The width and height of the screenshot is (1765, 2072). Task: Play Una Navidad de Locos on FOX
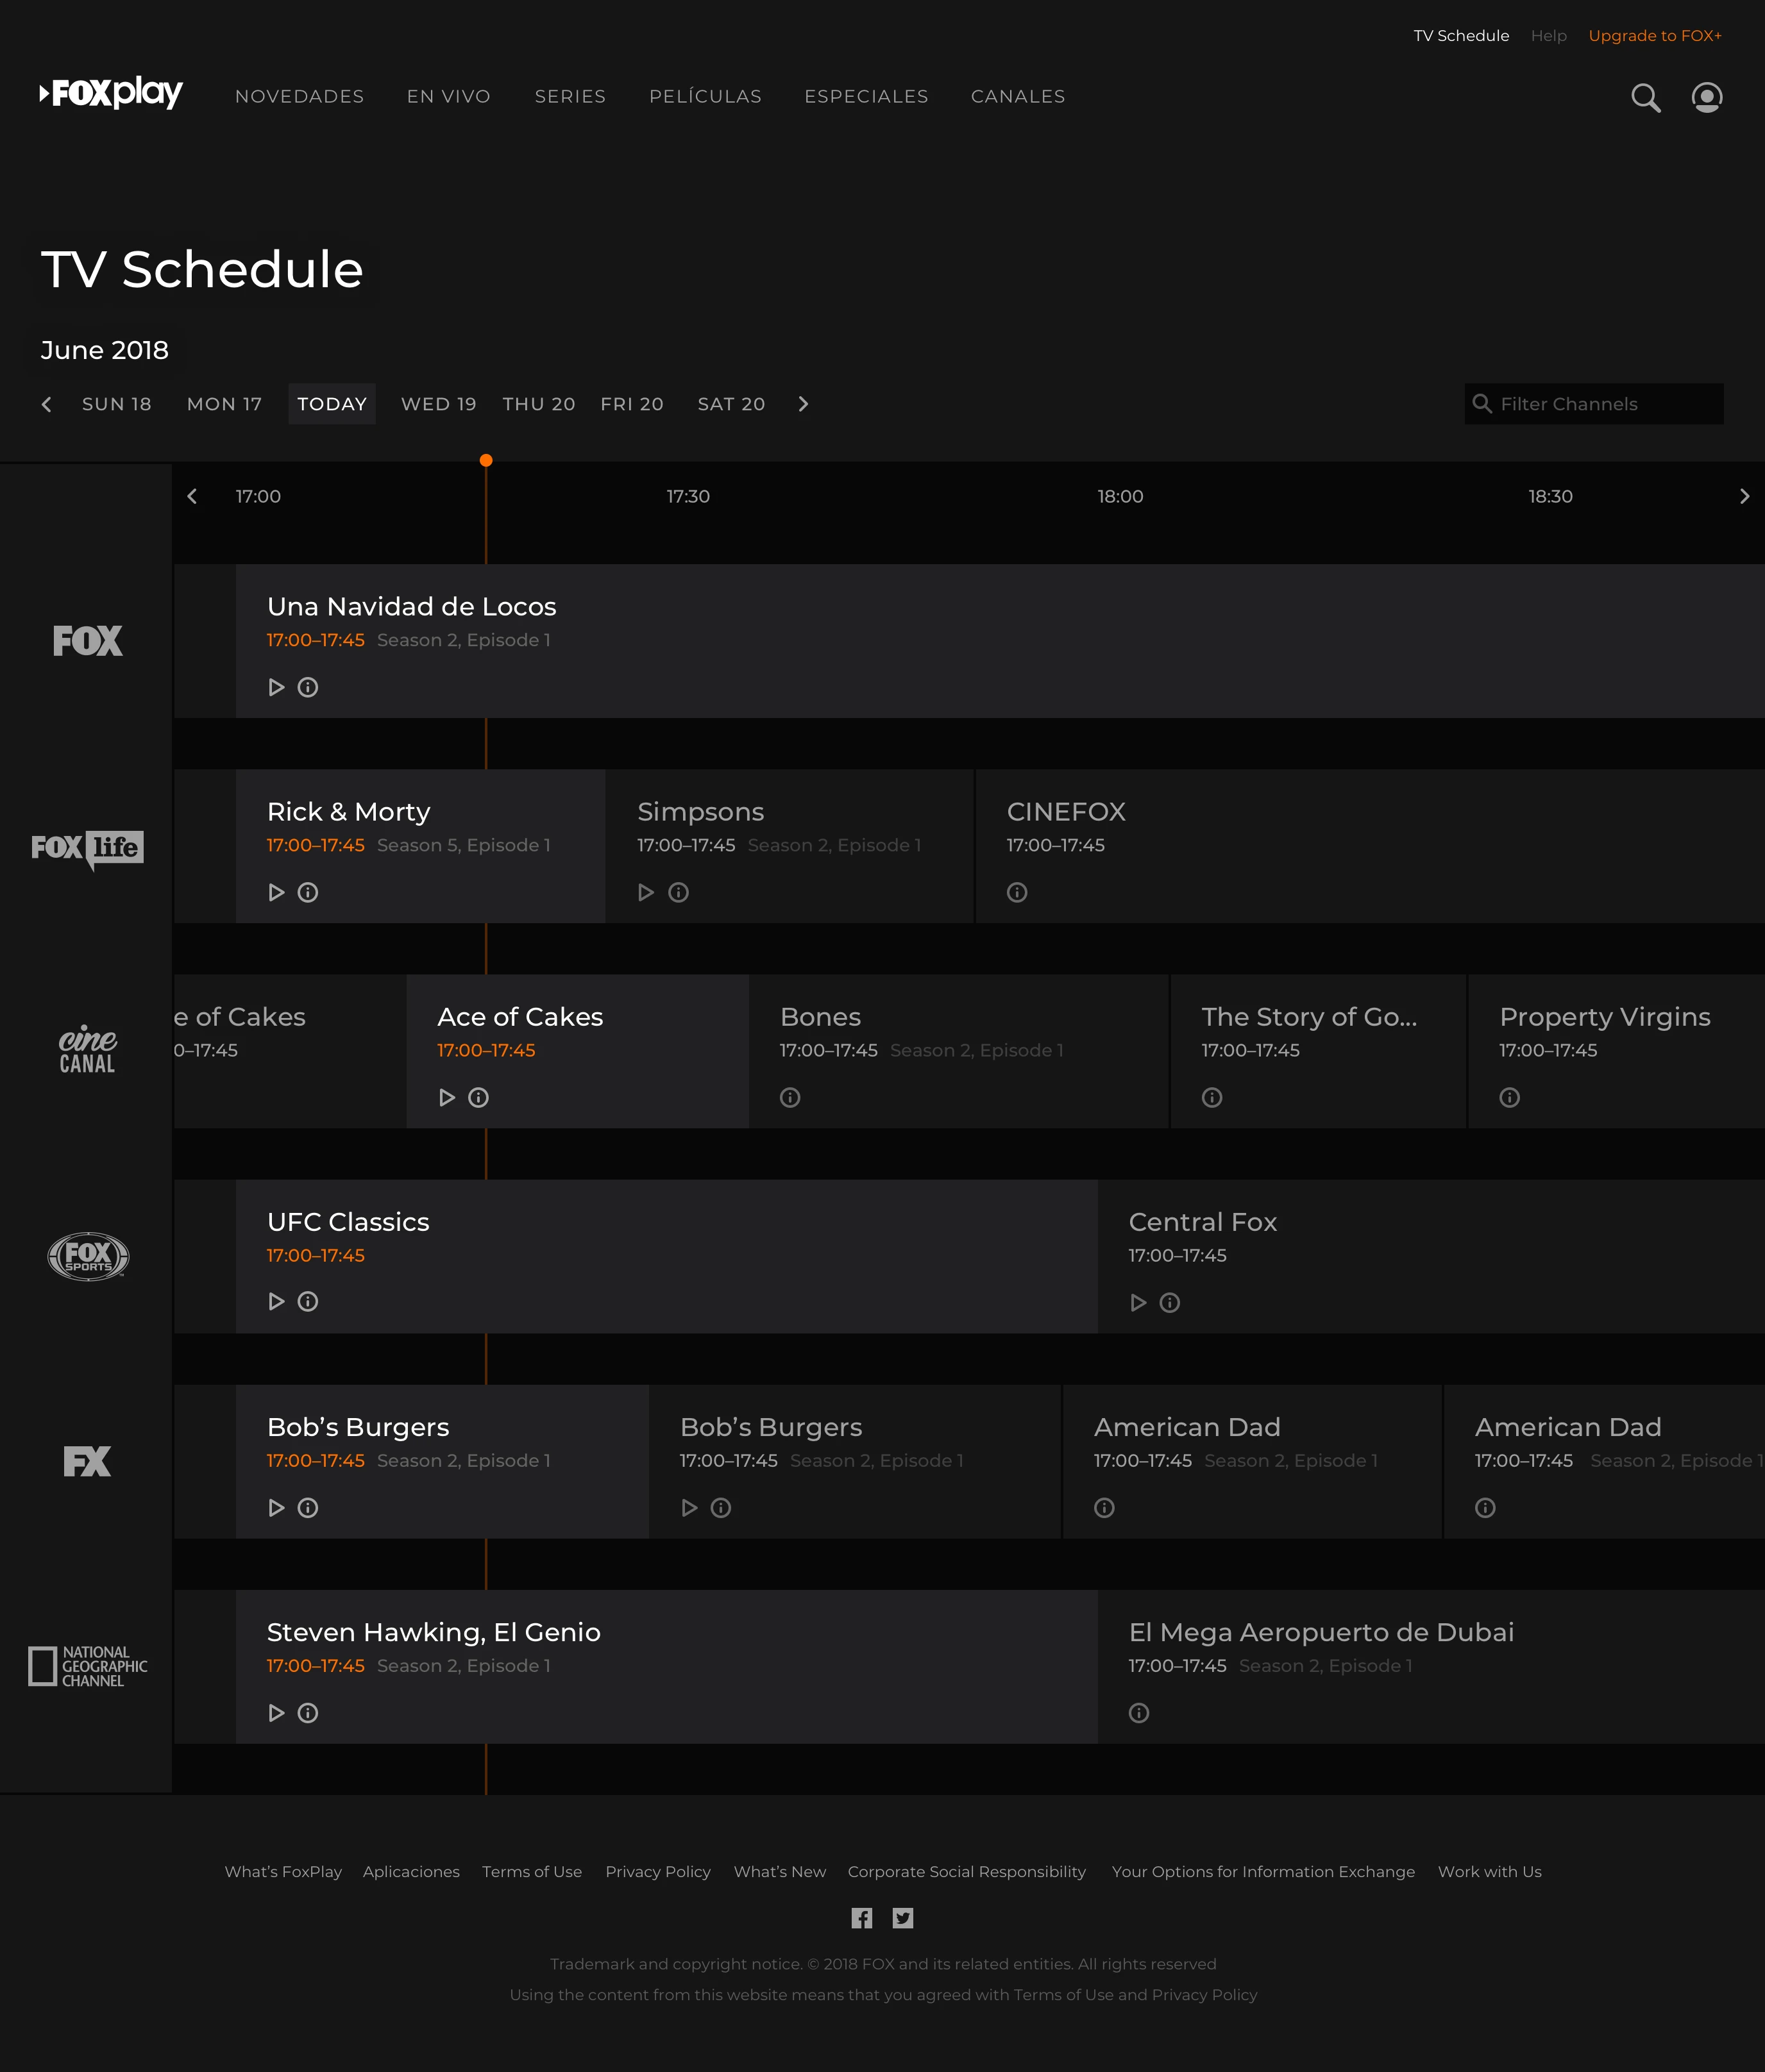tap(276, 687)
